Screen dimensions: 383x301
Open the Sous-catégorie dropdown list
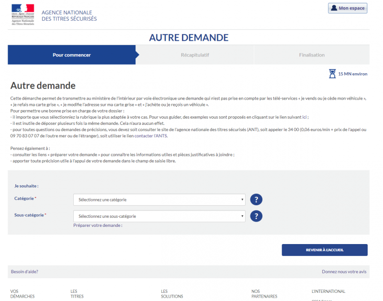click(x=159, y=216)
